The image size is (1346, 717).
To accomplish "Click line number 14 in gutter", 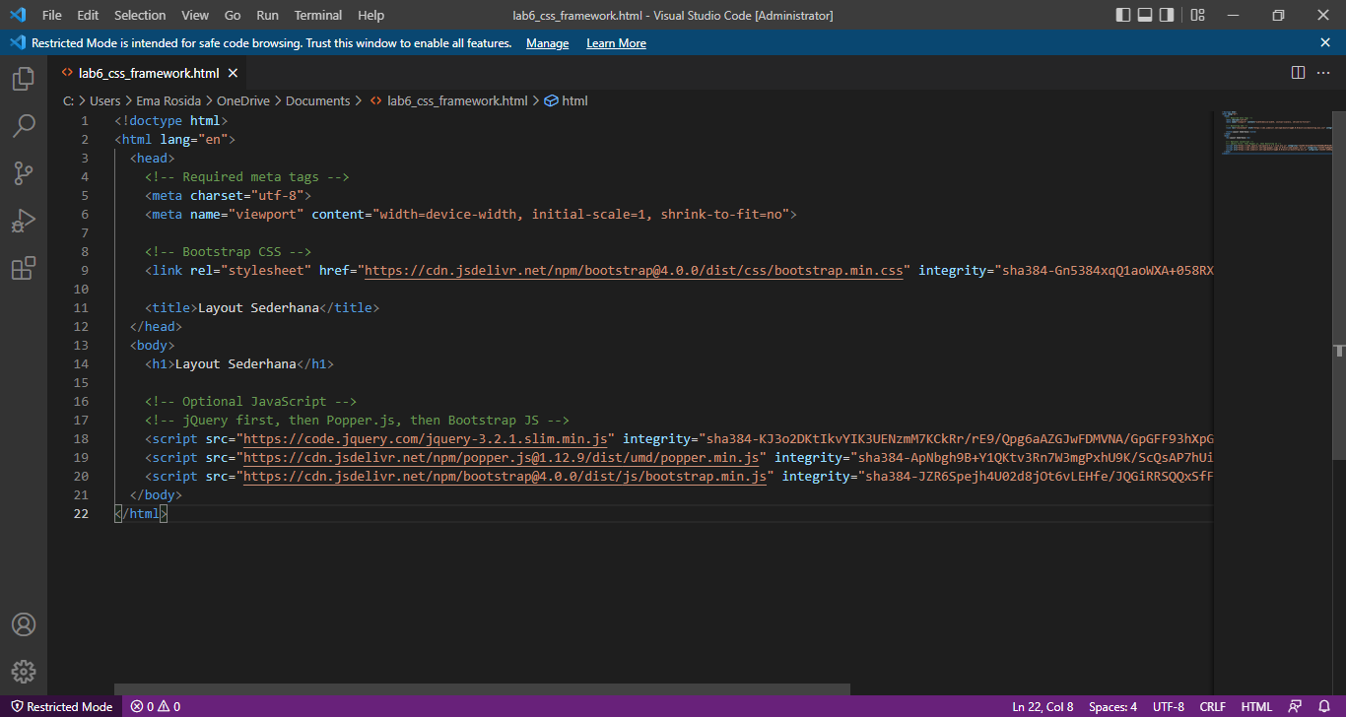I will (82, 363).
